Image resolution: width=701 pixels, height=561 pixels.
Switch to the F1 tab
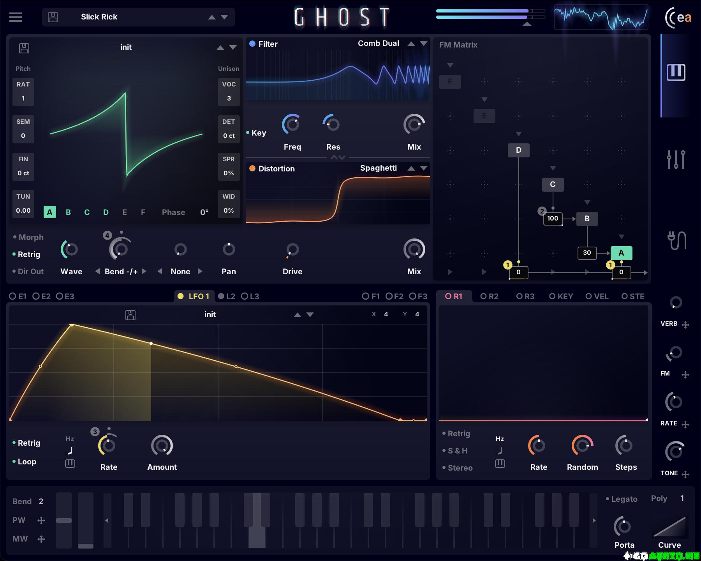[x=371, y=296]
